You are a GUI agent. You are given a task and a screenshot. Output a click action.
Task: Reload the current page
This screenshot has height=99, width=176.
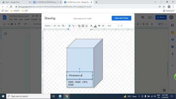[11, 7]
